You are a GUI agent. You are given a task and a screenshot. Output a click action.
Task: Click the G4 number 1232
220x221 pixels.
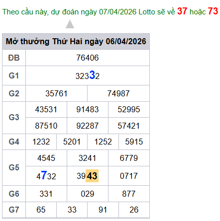coord(41,142)
